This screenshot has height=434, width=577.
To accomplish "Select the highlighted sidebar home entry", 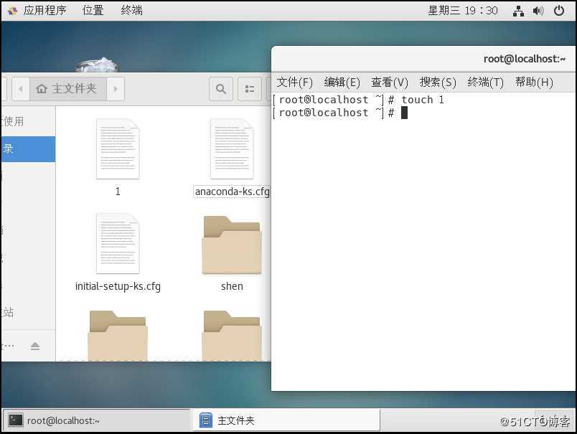I will pyautogui.click(x=28, y=149).
